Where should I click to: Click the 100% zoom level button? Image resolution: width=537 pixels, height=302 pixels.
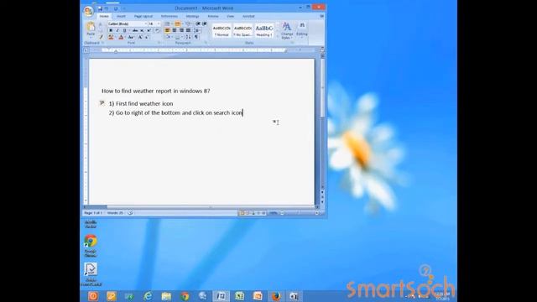click(x=273, y=213)
